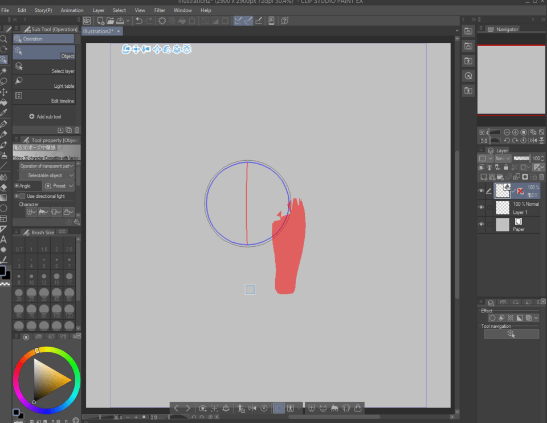Open the Angle Preset dropdown
The width and height of the screenshot is (547, 423).
click(x=58, y=186)
